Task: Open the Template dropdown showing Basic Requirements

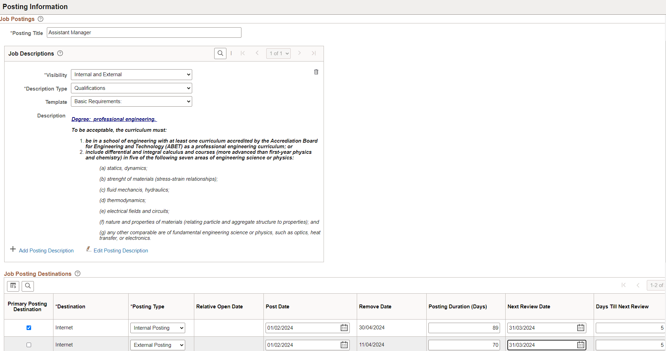Action: (x=131, y=101)
